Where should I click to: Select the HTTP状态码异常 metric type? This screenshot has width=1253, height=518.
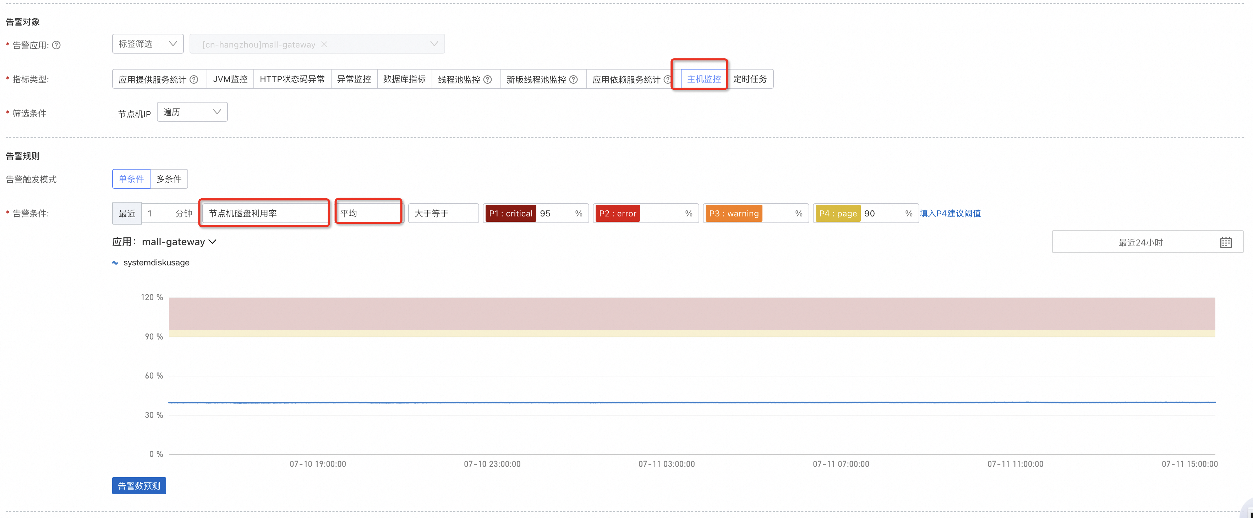292,79
